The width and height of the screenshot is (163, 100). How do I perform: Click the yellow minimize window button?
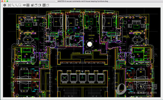(5, 1)
